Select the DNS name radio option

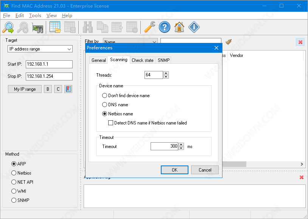tap(115, 105)
